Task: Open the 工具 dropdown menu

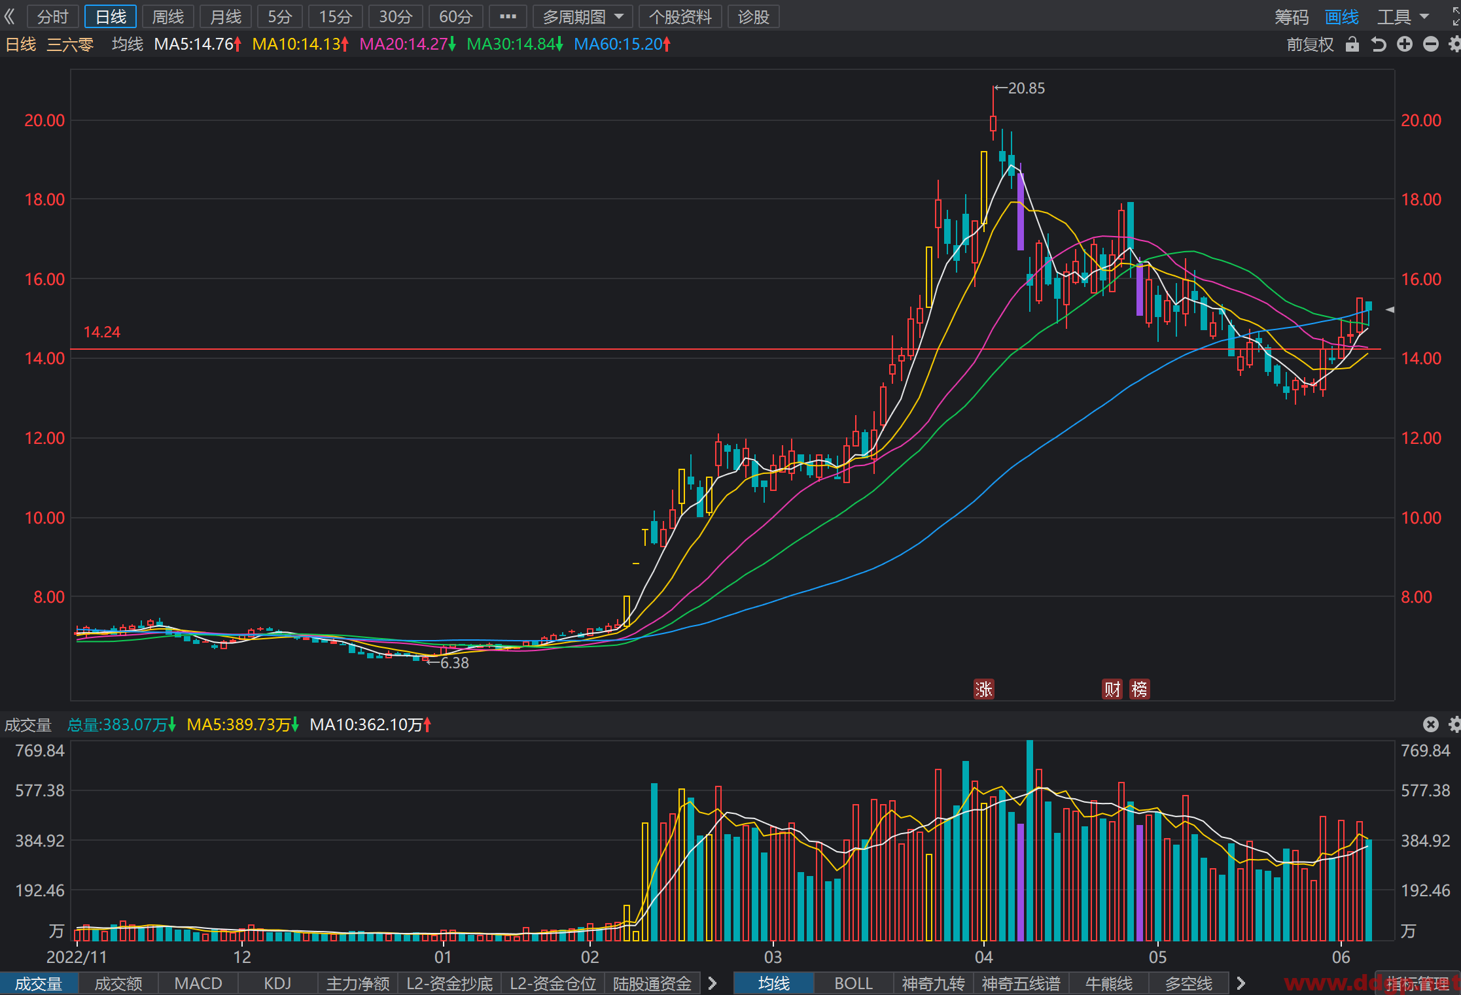Action: pyautogui.click(x=1403, y=16)
